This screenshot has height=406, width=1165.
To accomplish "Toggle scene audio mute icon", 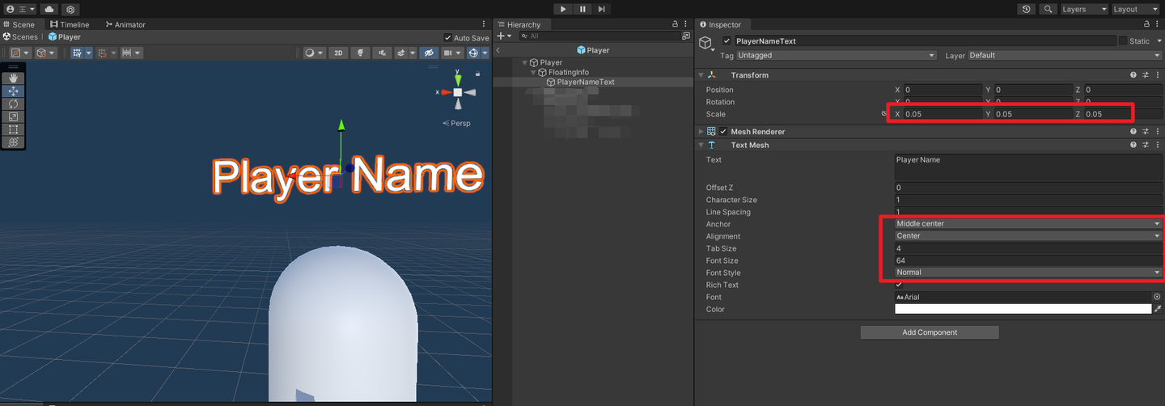I will pos(381,53).
